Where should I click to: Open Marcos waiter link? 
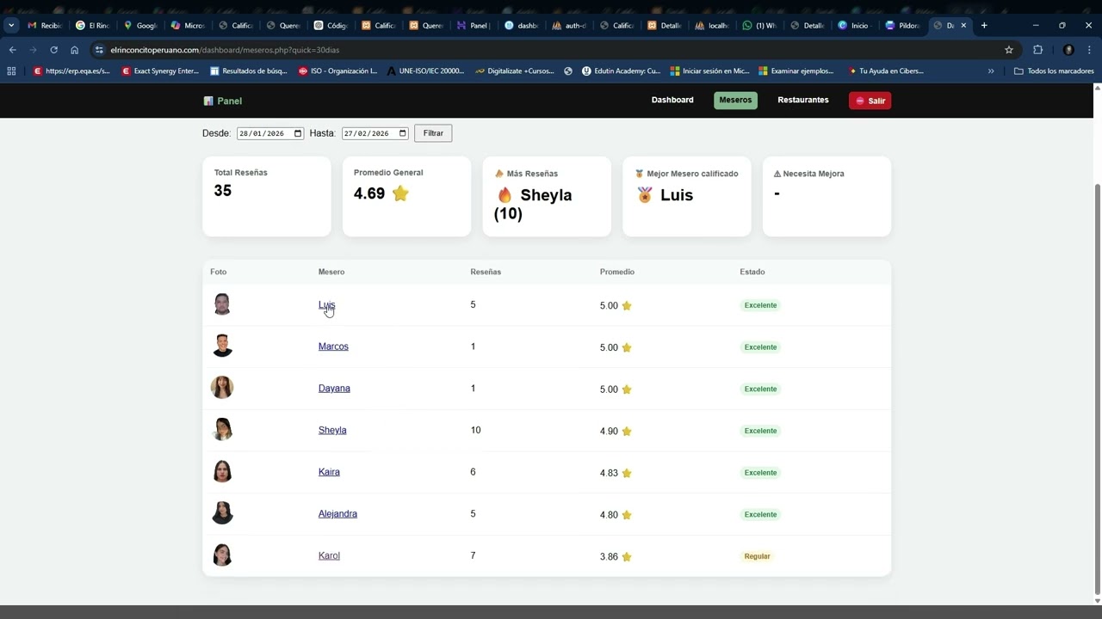333,346
